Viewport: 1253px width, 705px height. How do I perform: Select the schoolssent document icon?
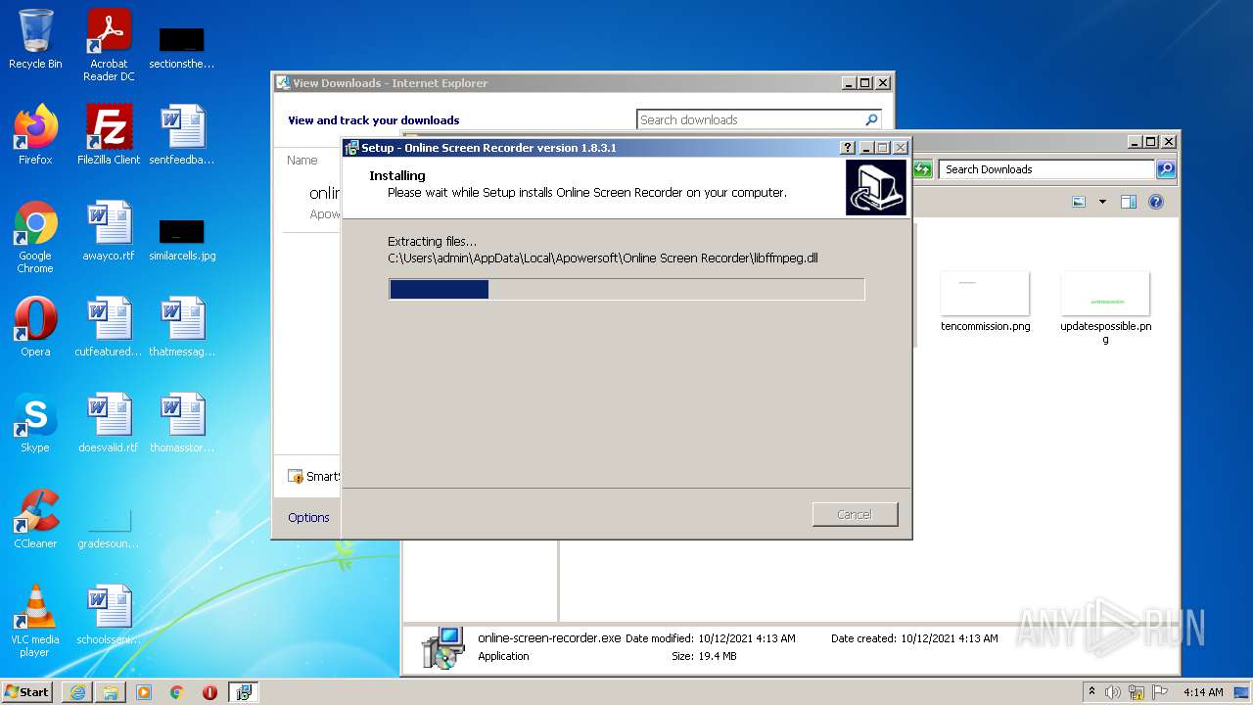coord(109,614)
